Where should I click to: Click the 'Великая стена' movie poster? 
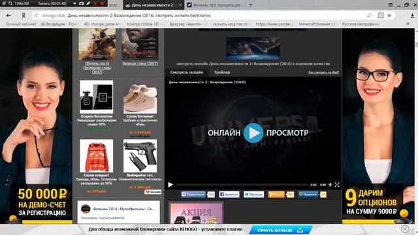[x=140, y=44]
